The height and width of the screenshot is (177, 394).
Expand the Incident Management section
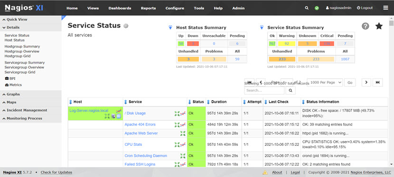tap(31, 110)
